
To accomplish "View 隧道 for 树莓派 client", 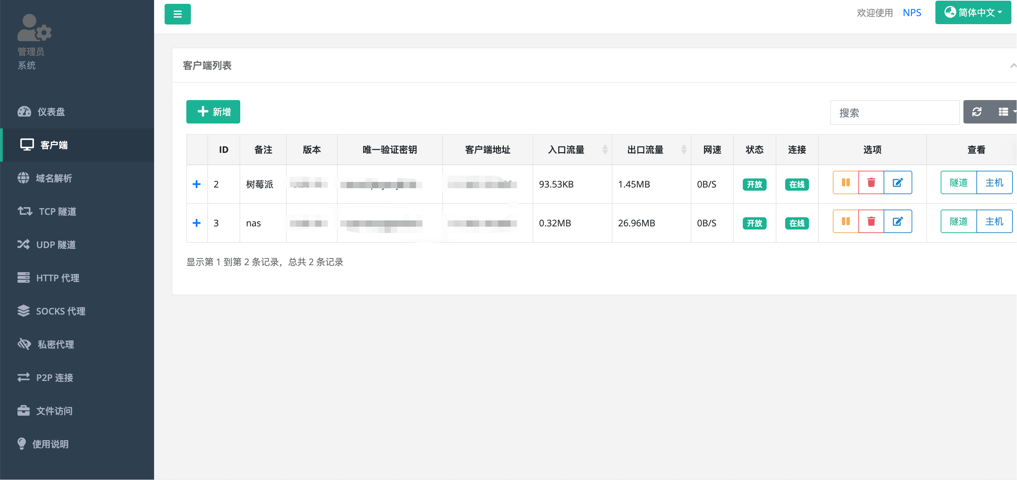I will click(x=959, y=183).
